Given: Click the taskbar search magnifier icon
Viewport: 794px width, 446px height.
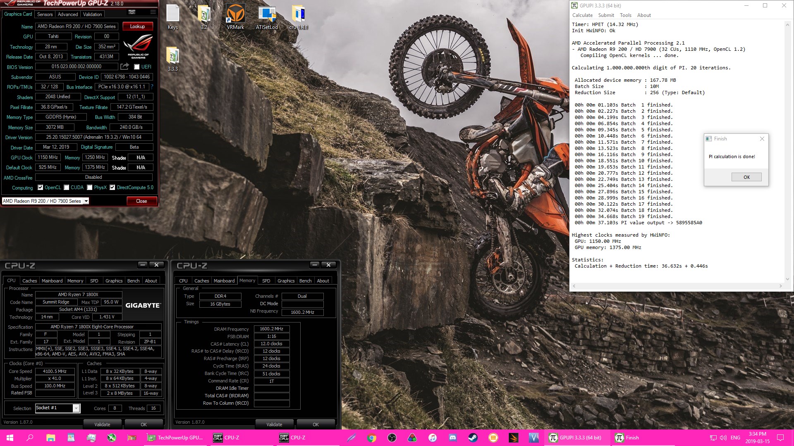Looking at the screenshot, I should (30, 438).
